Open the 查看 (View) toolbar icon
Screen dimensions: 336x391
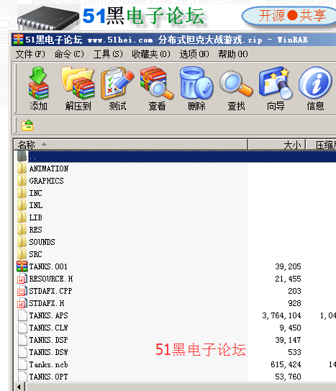157,89
